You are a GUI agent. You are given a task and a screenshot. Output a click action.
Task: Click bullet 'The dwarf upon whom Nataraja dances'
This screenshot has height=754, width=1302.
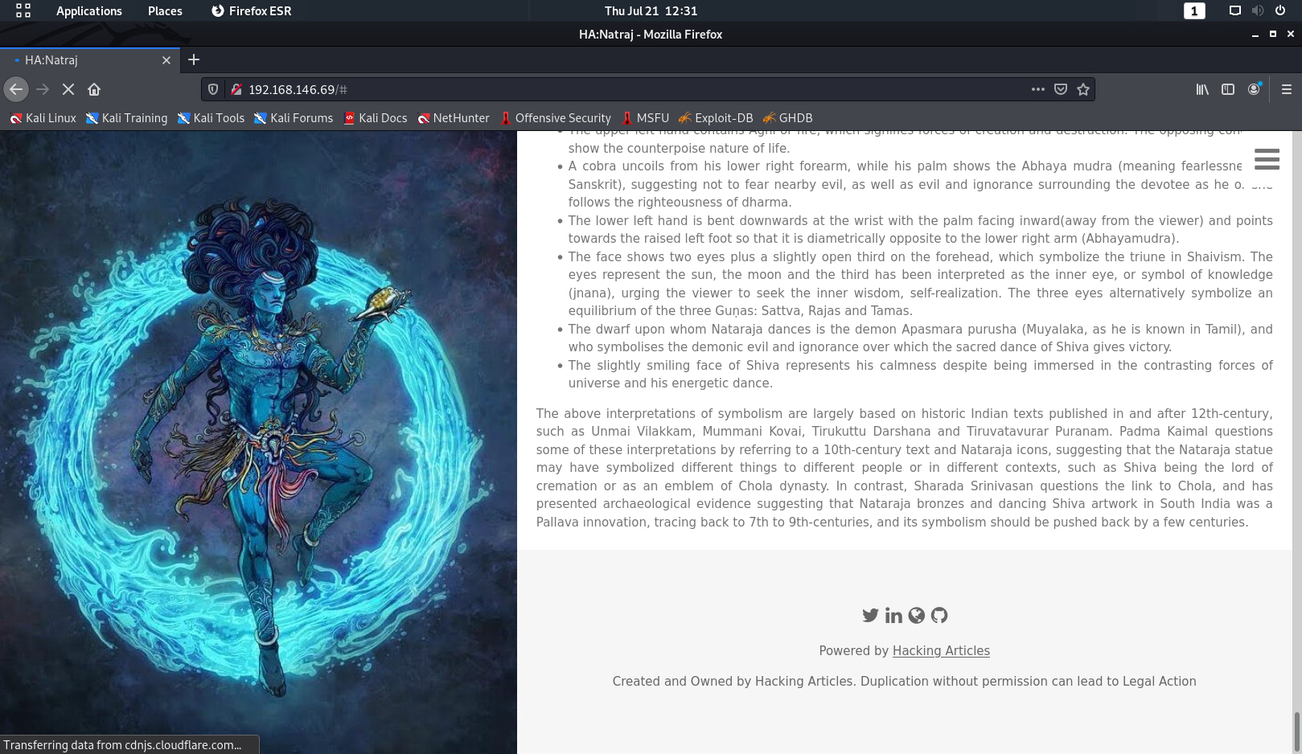(x=920, y=338)
